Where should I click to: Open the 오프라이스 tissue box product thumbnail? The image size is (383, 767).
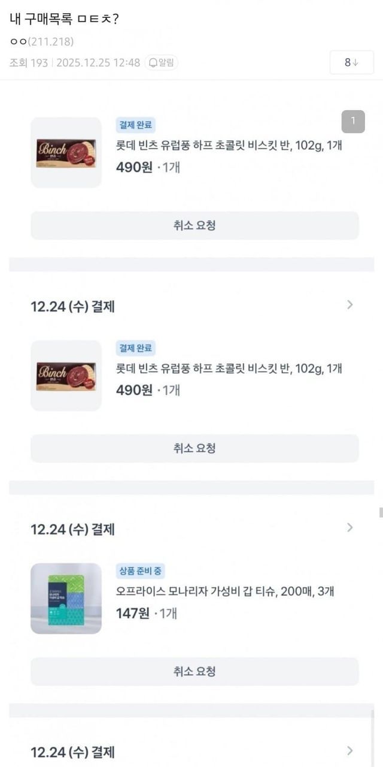coord(66,599)
